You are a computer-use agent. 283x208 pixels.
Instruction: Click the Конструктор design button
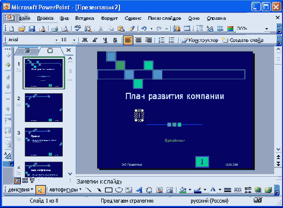point(200,40)
